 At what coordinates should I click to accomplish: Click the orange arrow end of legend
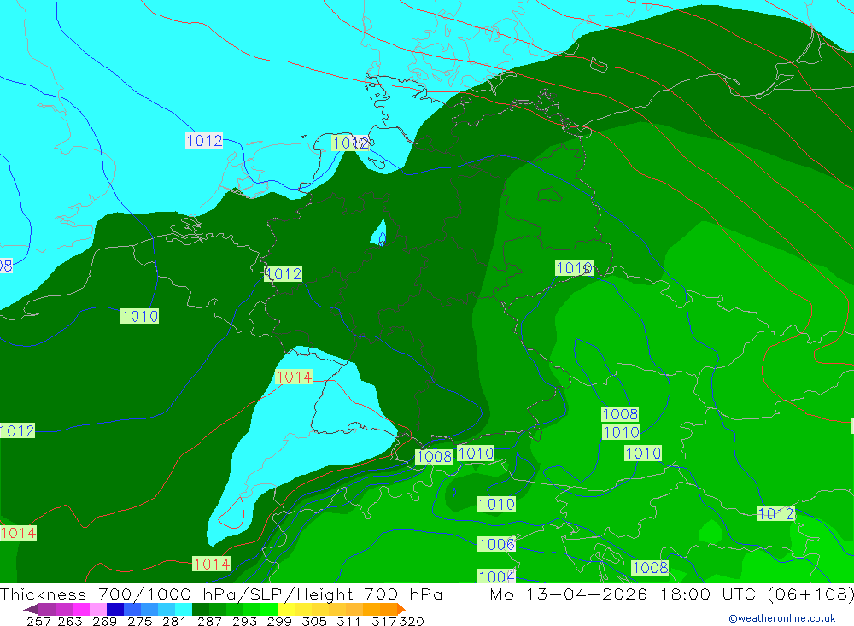point(401,609)
